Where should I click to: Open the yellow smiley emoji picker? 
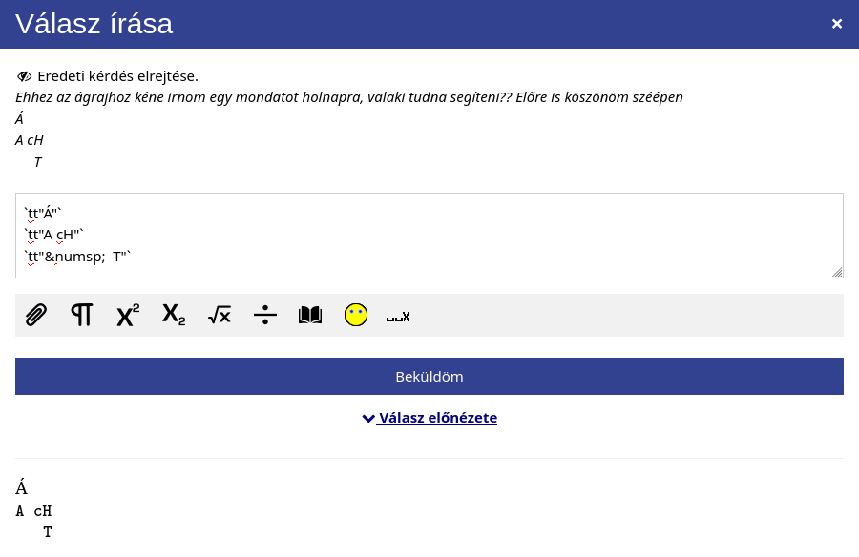356,315
